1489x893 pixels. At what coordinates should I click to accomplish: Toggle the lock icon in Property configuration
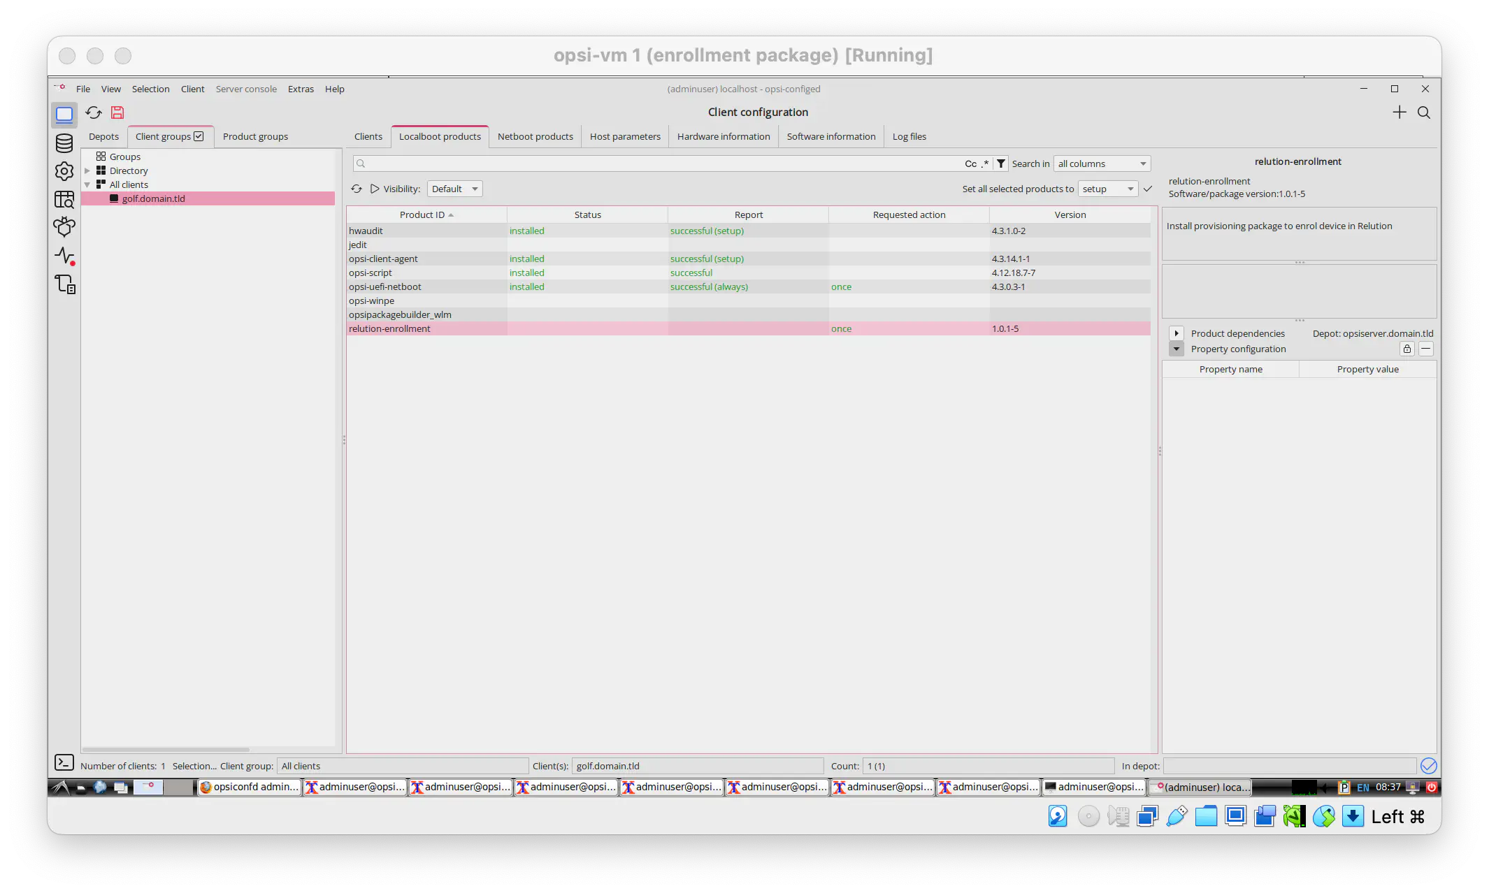click(1407, 349)
